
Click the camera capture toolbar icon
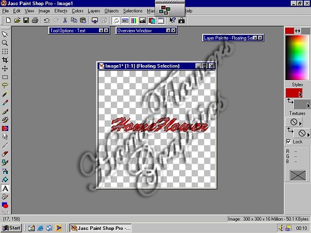181,20
